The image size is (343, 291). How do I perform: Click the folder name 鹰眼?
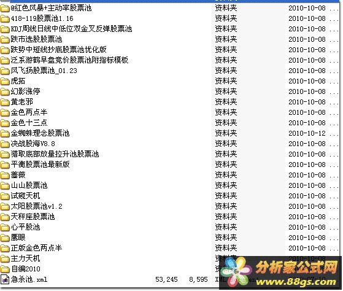coord(18,238)
